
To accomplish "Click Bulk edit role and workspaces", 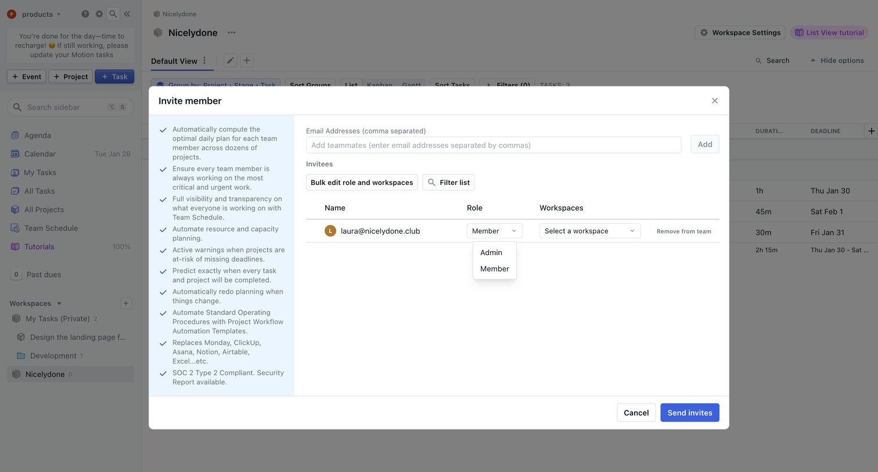I will (x=362, y=183).
